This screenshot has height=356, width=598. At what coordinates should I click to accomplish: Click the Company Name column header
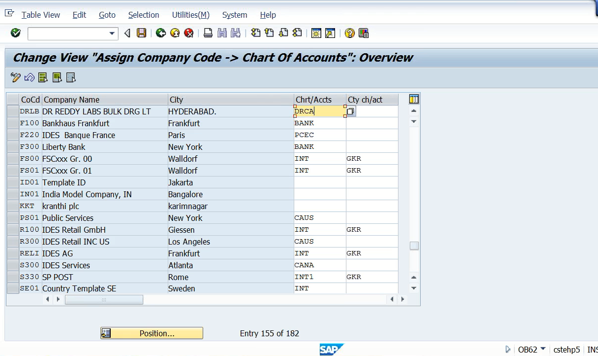(x=105, y=100)
